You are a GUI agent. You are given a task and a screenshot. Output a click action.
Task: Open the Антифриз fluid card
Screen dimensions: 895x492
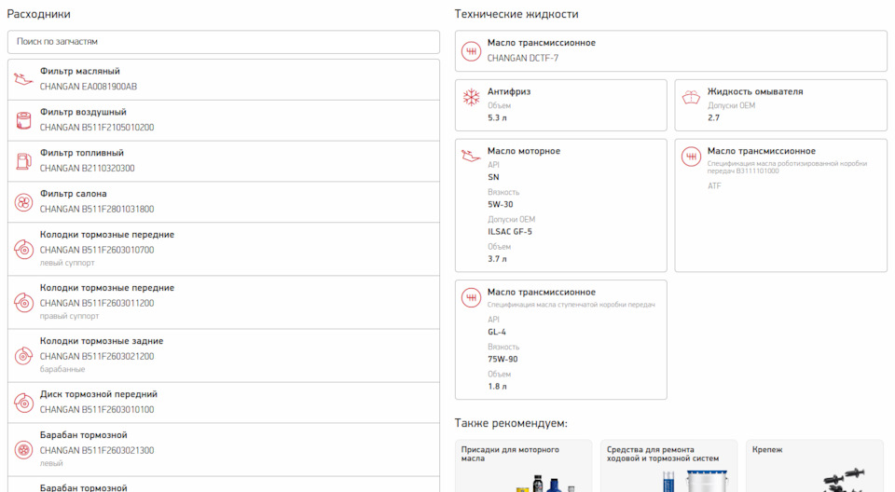[x=560, y=105]
